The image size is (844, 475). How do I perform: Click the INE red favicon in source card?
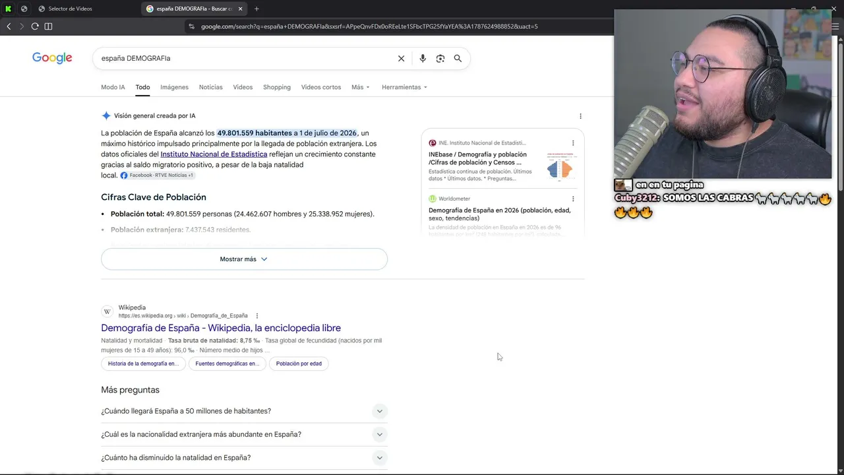click(x=433, y=143)
